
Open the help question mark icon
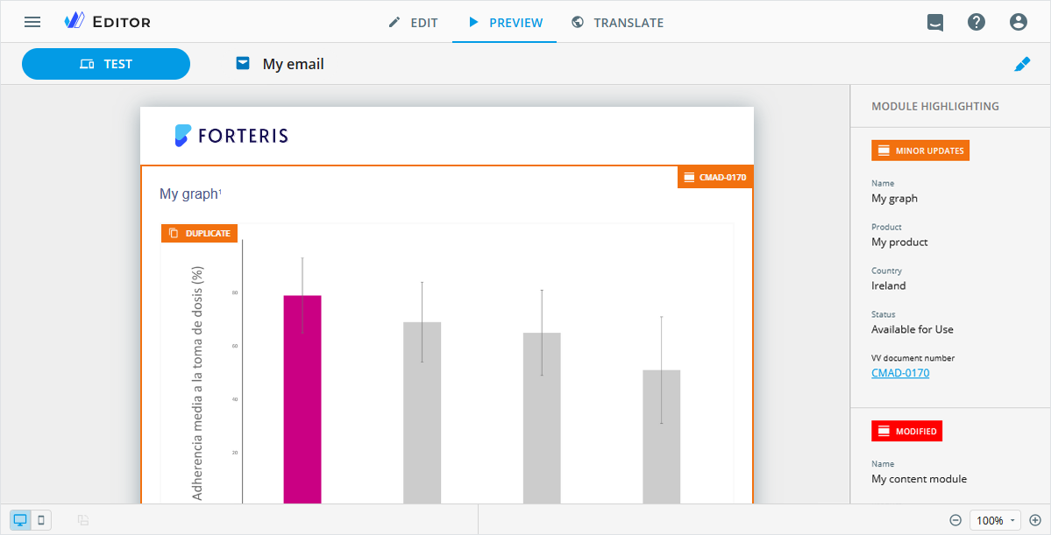pos(976,22)
